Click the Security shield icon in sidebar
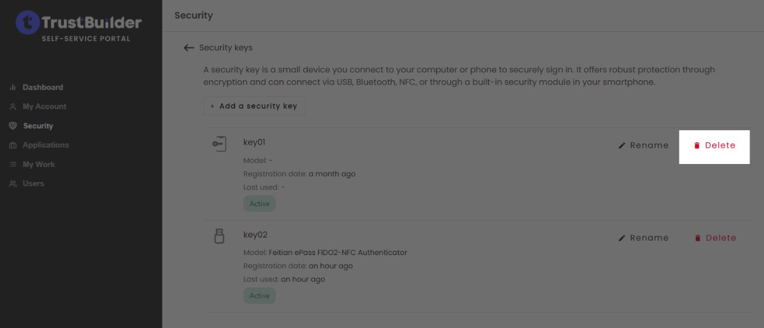Image resolution: width=764 pixels, height=328 pixels. [x=13, y=126]
